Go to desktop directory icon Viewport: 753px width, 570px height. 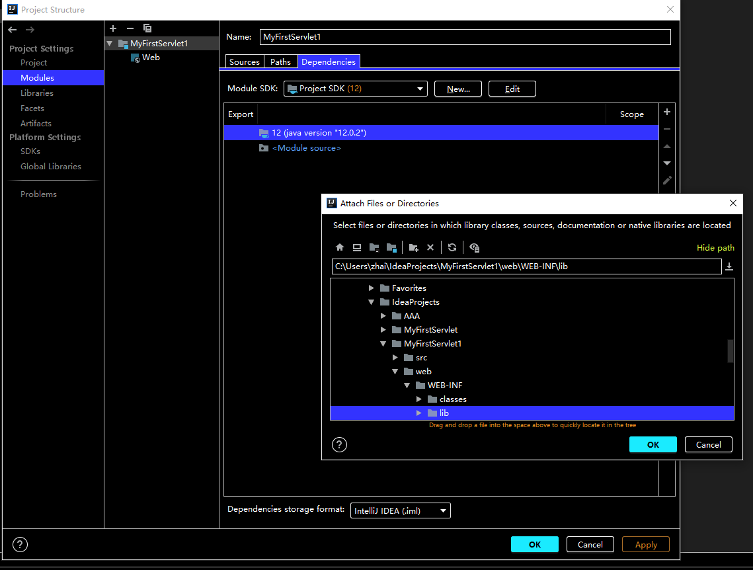(357, 247)
